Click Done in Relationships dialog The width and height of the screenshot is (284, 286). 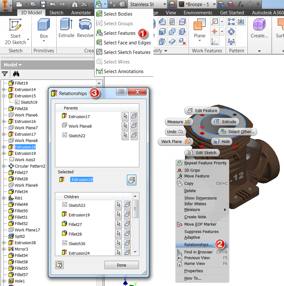[122, 265]
